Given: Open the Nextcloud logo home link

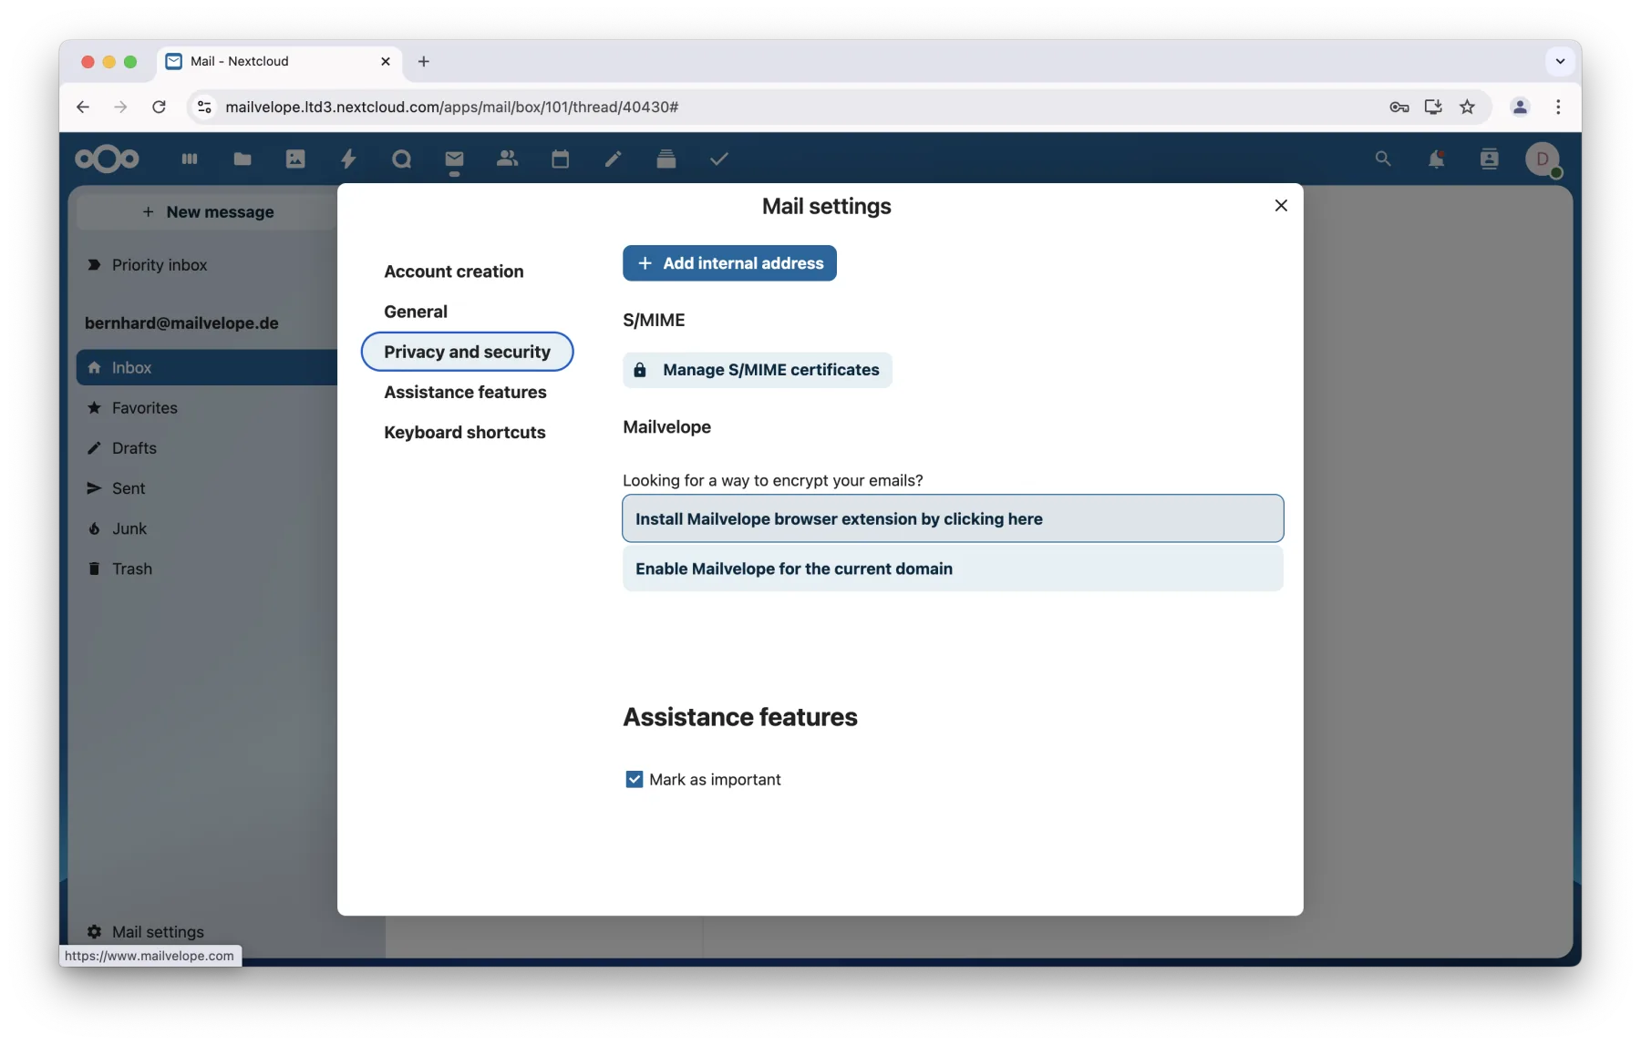Looking at the screenshot, I should (x=107, y=159).
